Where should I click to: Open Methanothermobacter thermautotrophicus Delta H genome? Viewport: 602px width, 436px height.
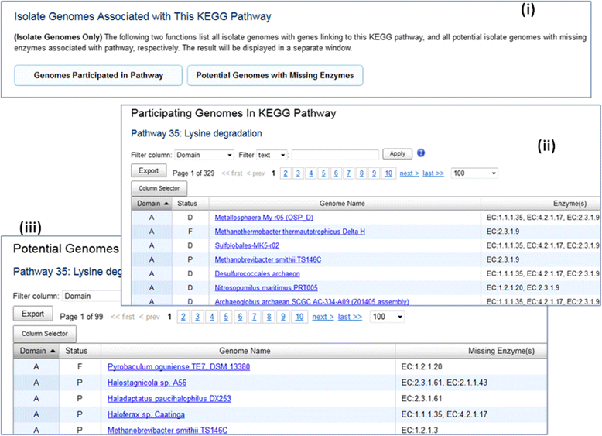click(x=290, y=232)
